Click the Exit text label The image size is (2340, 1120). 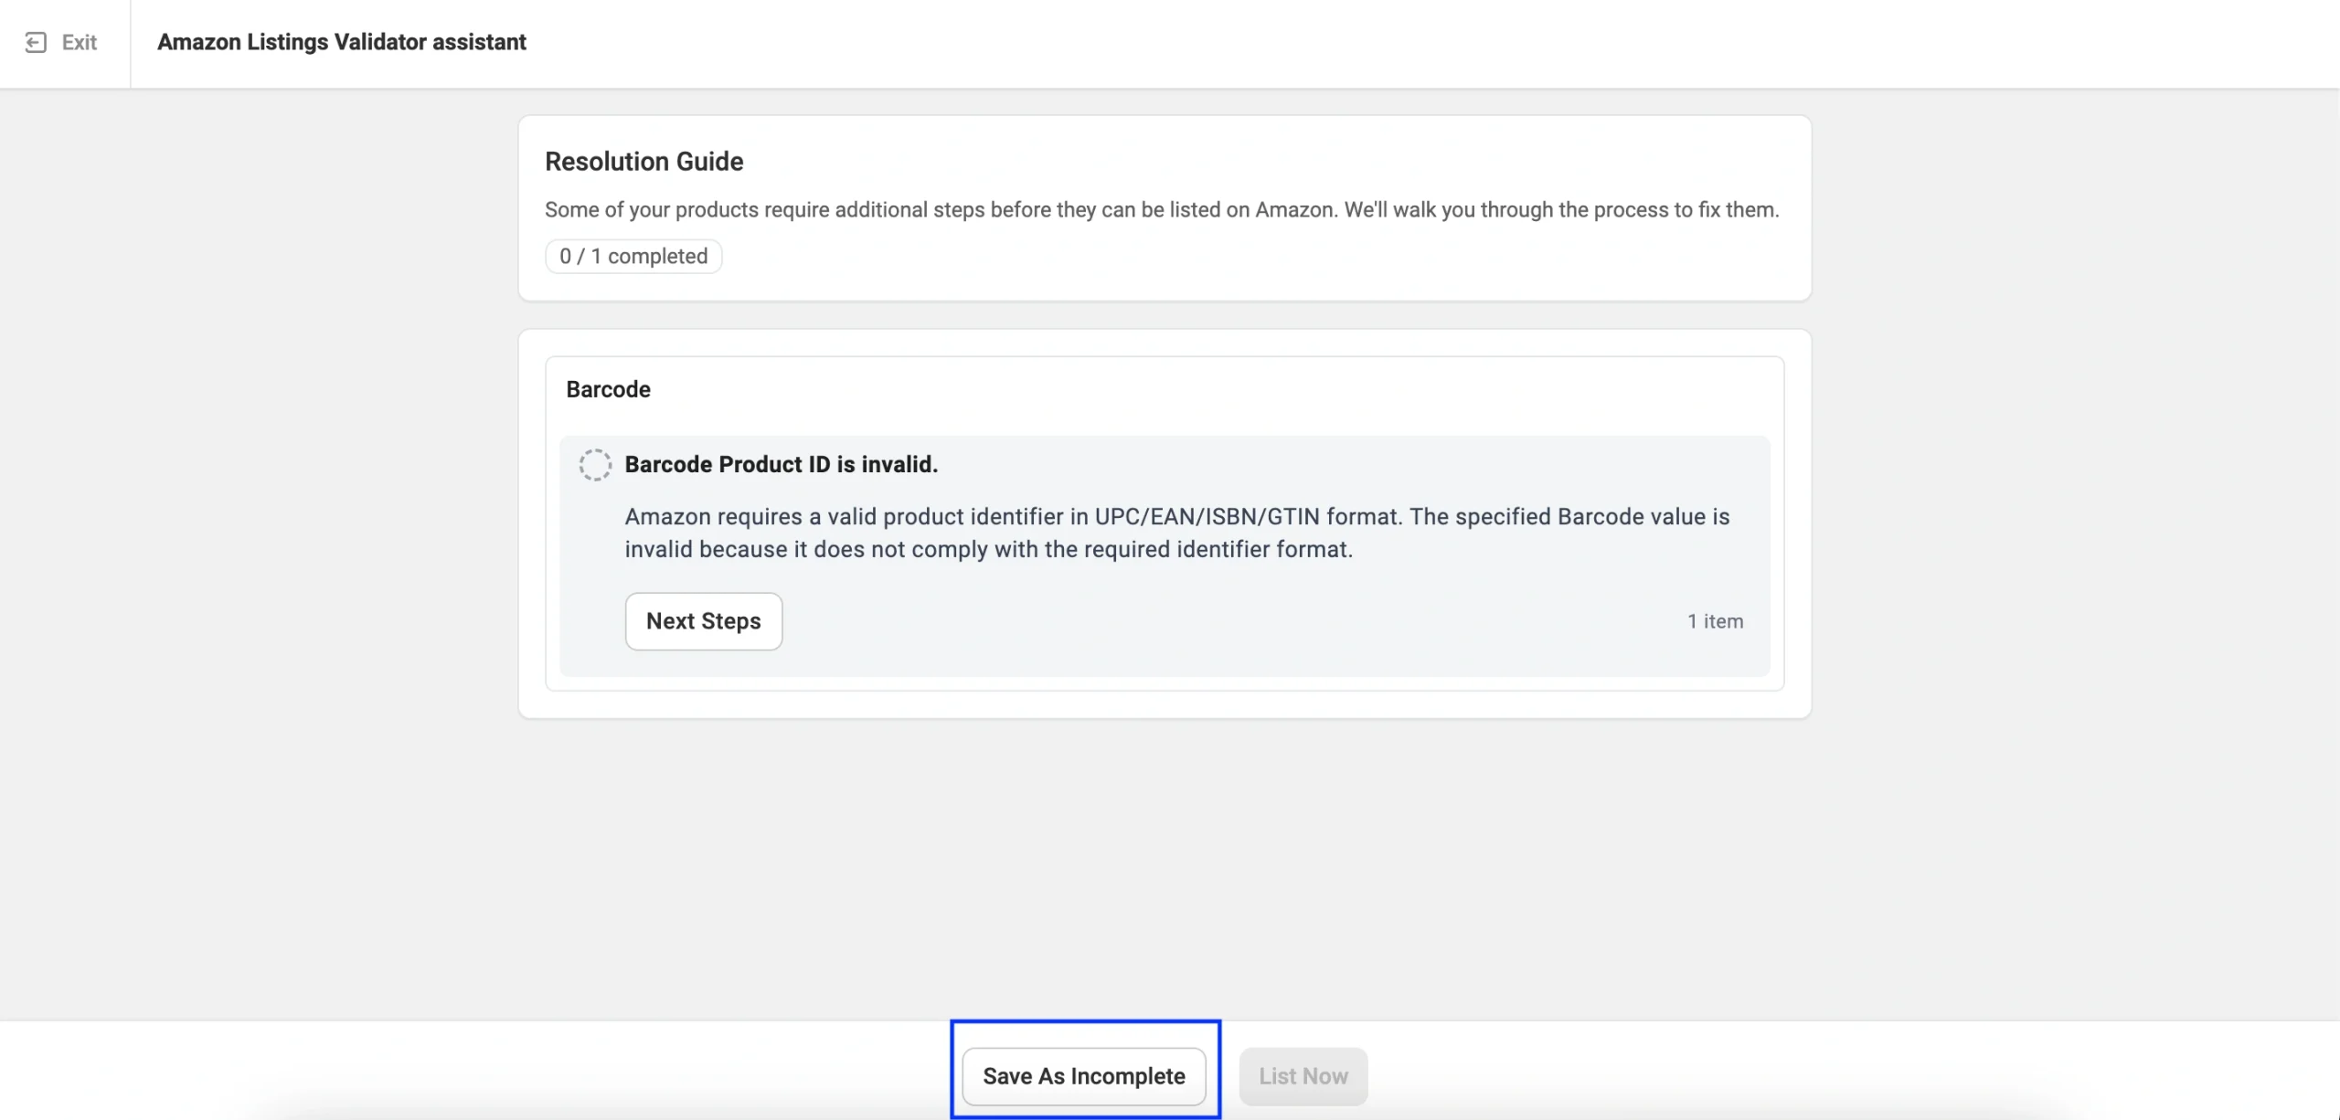pos(80,43)
